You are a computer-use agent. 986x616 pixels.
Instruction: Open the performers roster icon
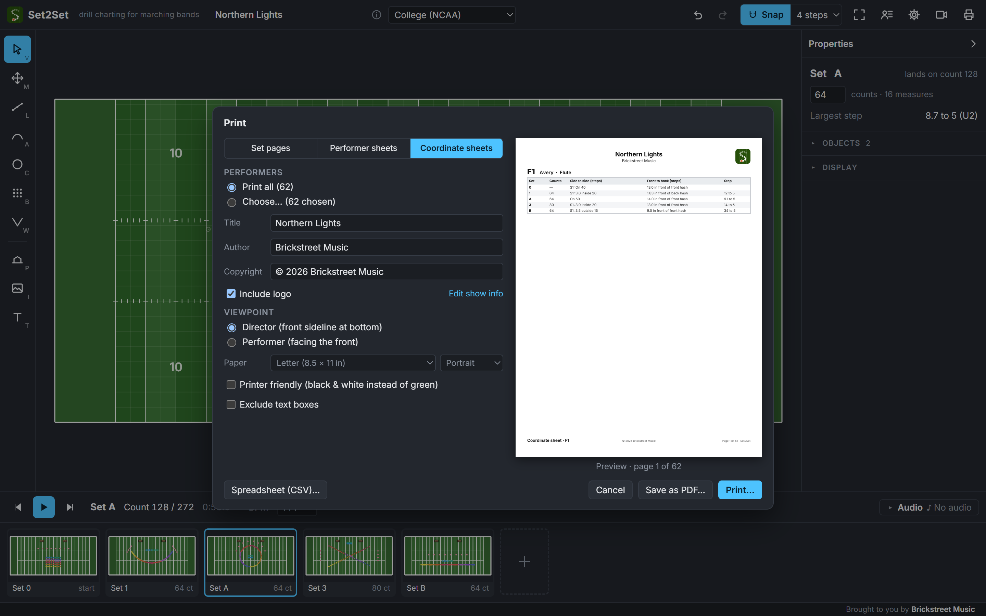coord(887,15)
